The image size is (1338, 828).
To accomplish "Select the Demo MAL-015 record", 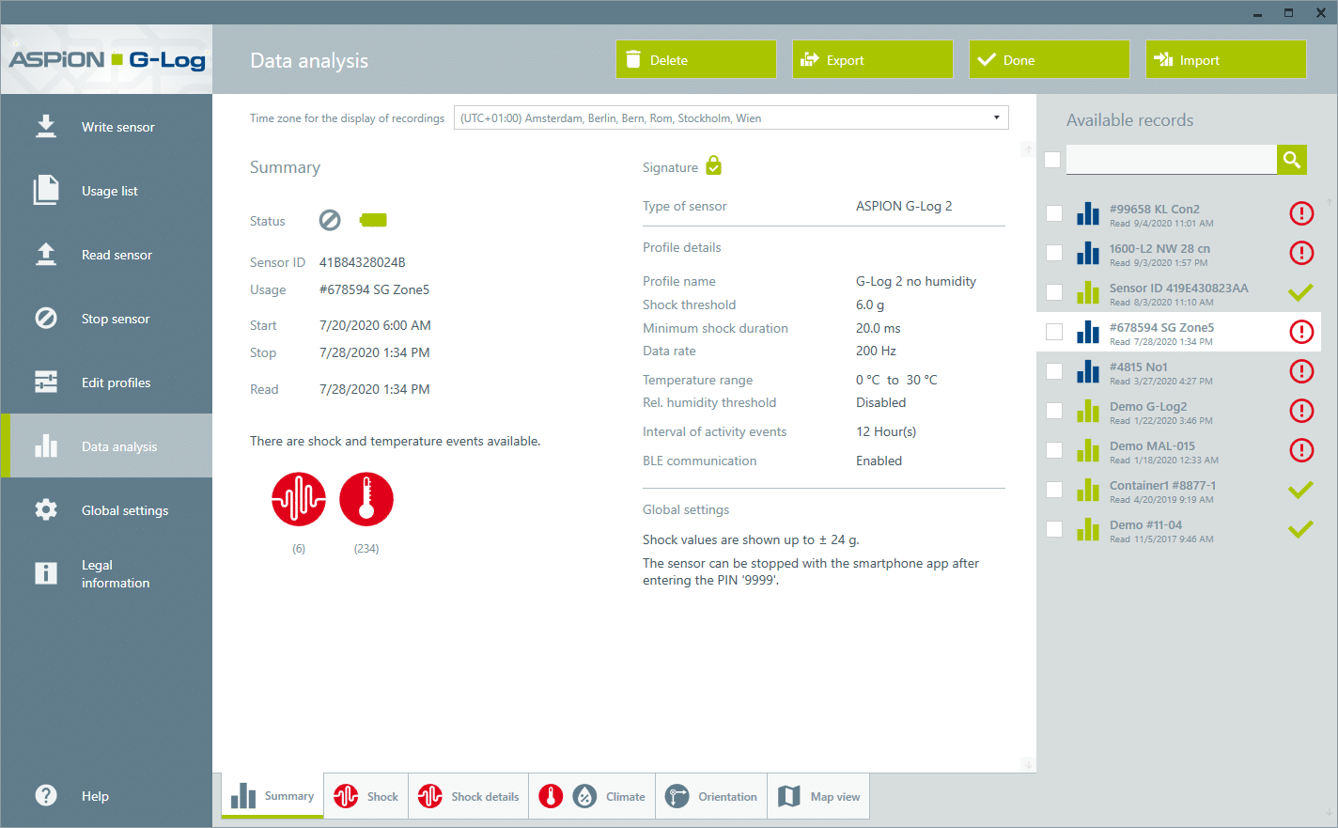I will click(1178, 450).
